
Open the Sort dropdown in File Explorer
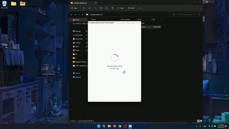click(121, 8)
